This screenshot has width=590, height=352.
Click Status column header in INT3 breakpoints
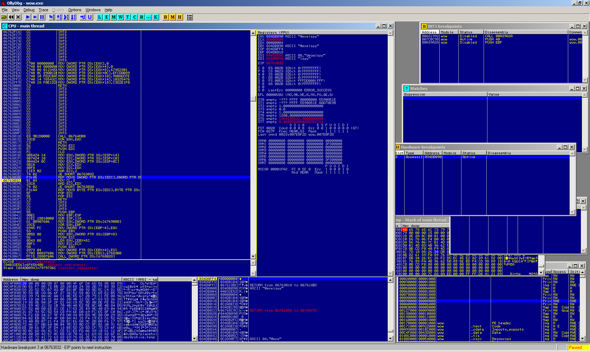tap(471, 32)
